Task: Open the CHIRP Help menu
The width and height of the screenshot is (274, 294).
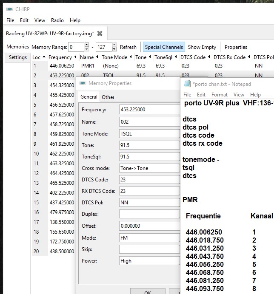Action: [75, 20]
